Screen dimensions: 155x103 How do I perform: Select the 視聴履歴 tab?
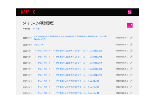(26, 29)
